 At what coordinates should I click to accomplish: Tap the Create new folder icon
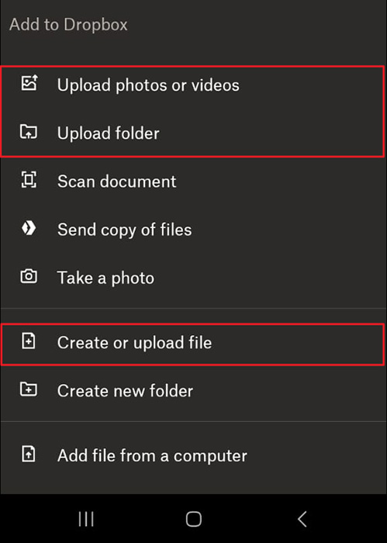[x=29, y=389]
